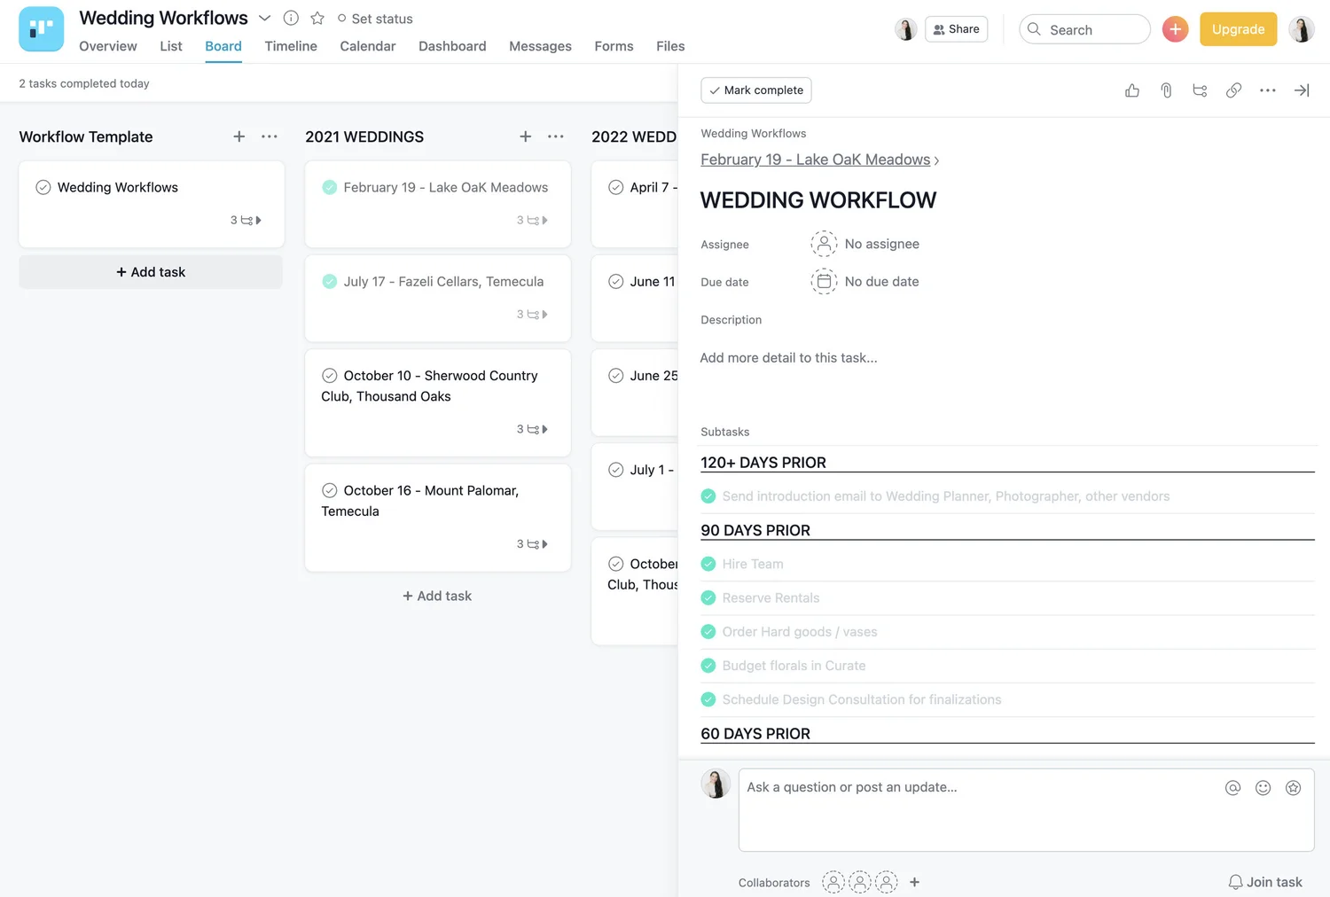Collapse the task details pane
Screen dimensions: 1330x897
pyautogui.click(x=1302, y=90)
